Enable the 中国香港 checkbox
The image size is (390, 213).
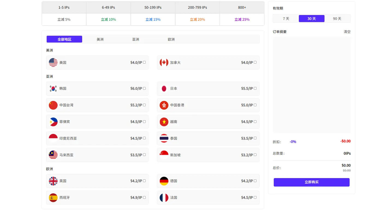[255, 105]
